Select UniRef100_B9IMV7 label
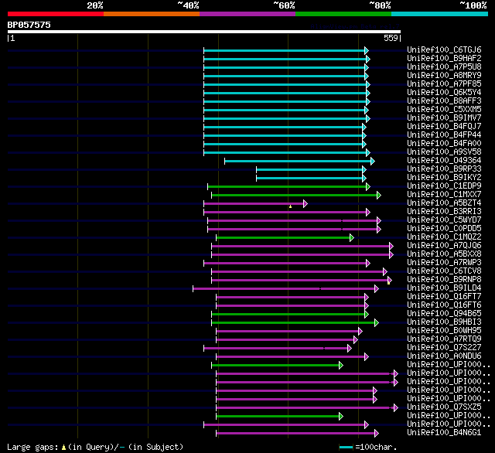The width and height of the screenshot is (495, 453). (444, 118)
